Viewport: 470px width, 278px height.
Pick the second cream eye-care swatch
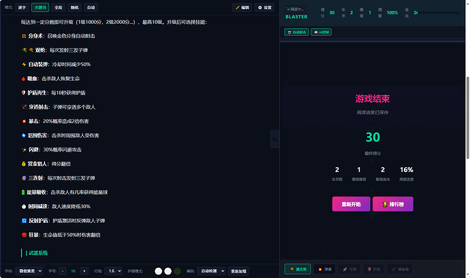tap(168, 271)
